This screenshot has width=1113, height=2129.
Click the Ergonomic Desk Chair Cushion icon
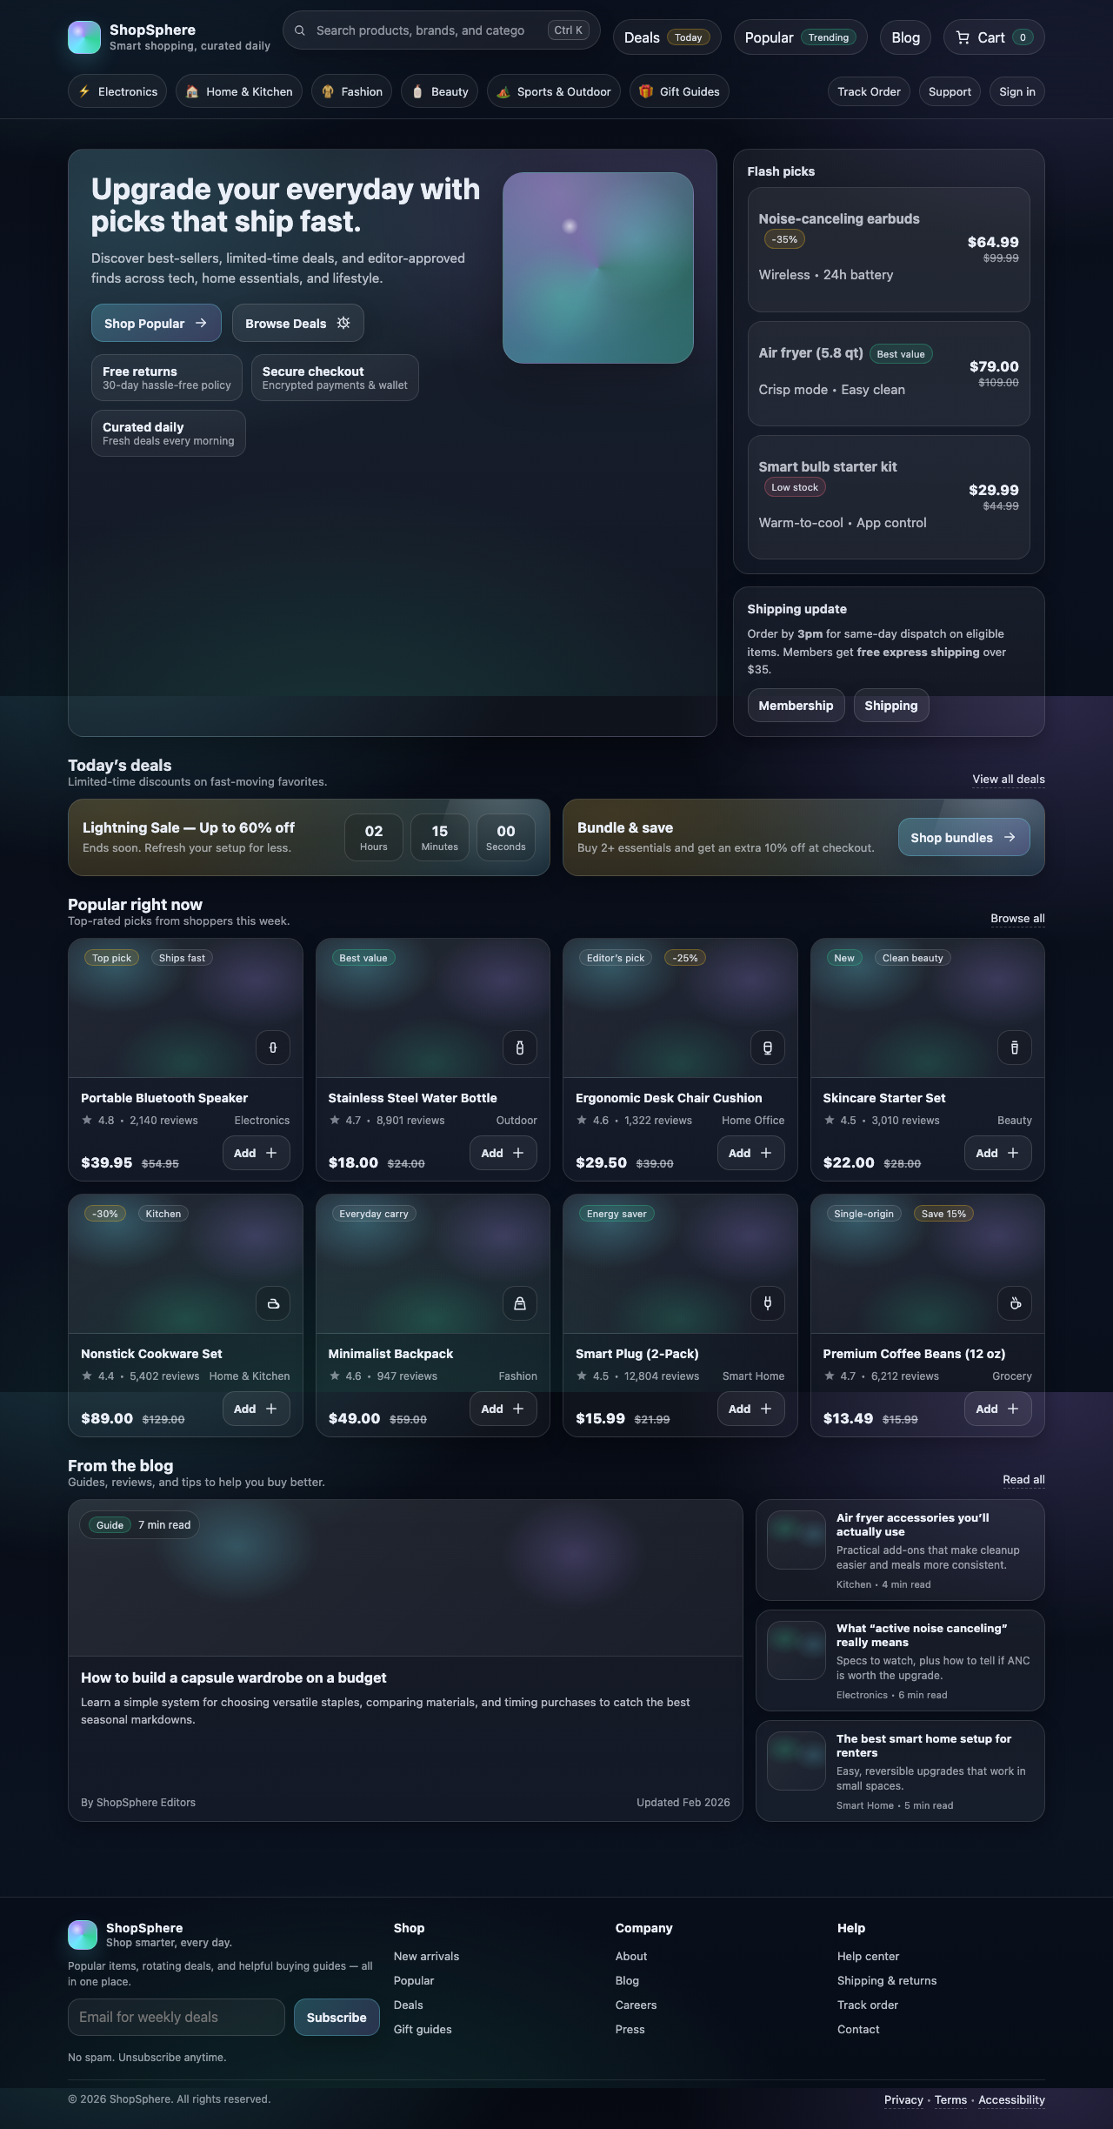pyautogui.click(x=768, y=1048)
